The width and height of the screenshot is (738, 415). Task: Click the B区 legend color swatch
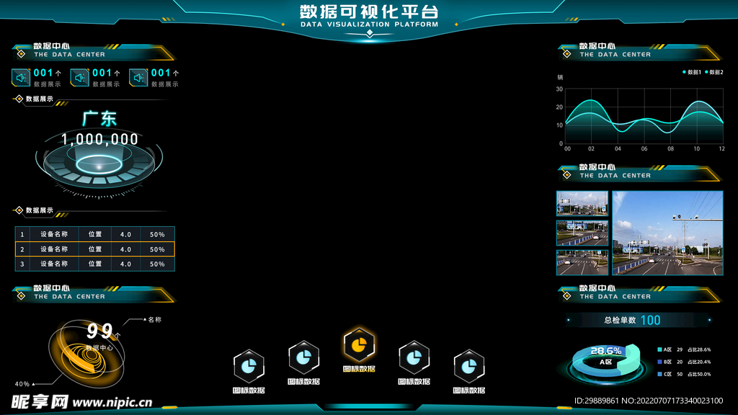tap(660, 362)
